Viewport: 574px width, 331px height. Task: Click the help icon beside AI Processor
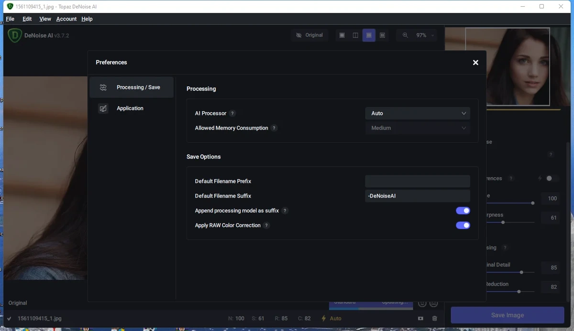[x=232, y=114]
